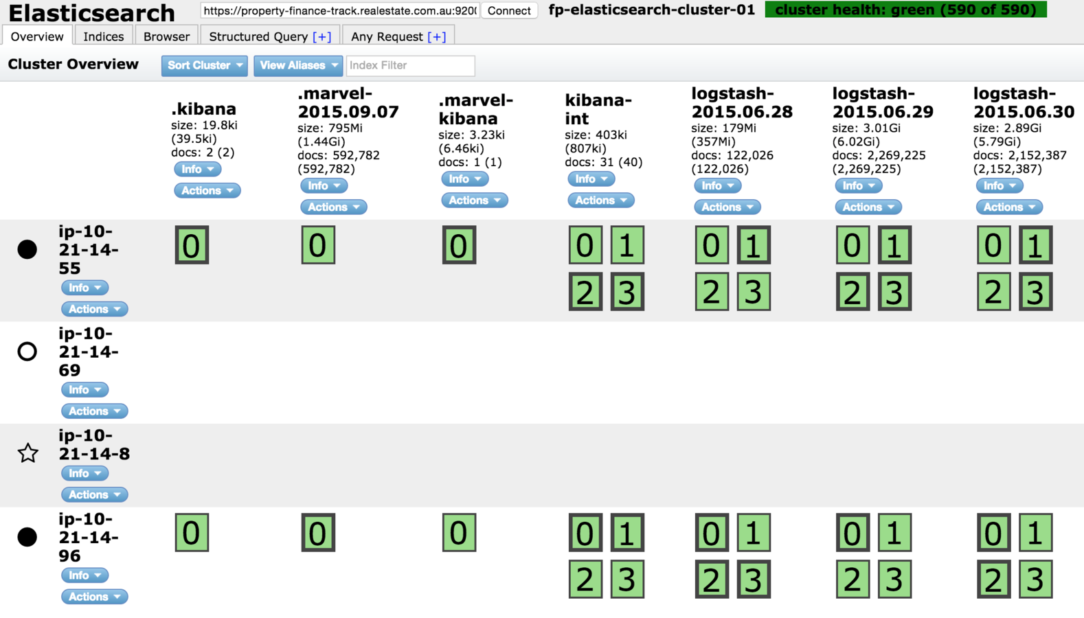Select shard 0 of .kibana on node ip-10-21-14-55
1084x618 pixels.
click(x=192, y=245)
